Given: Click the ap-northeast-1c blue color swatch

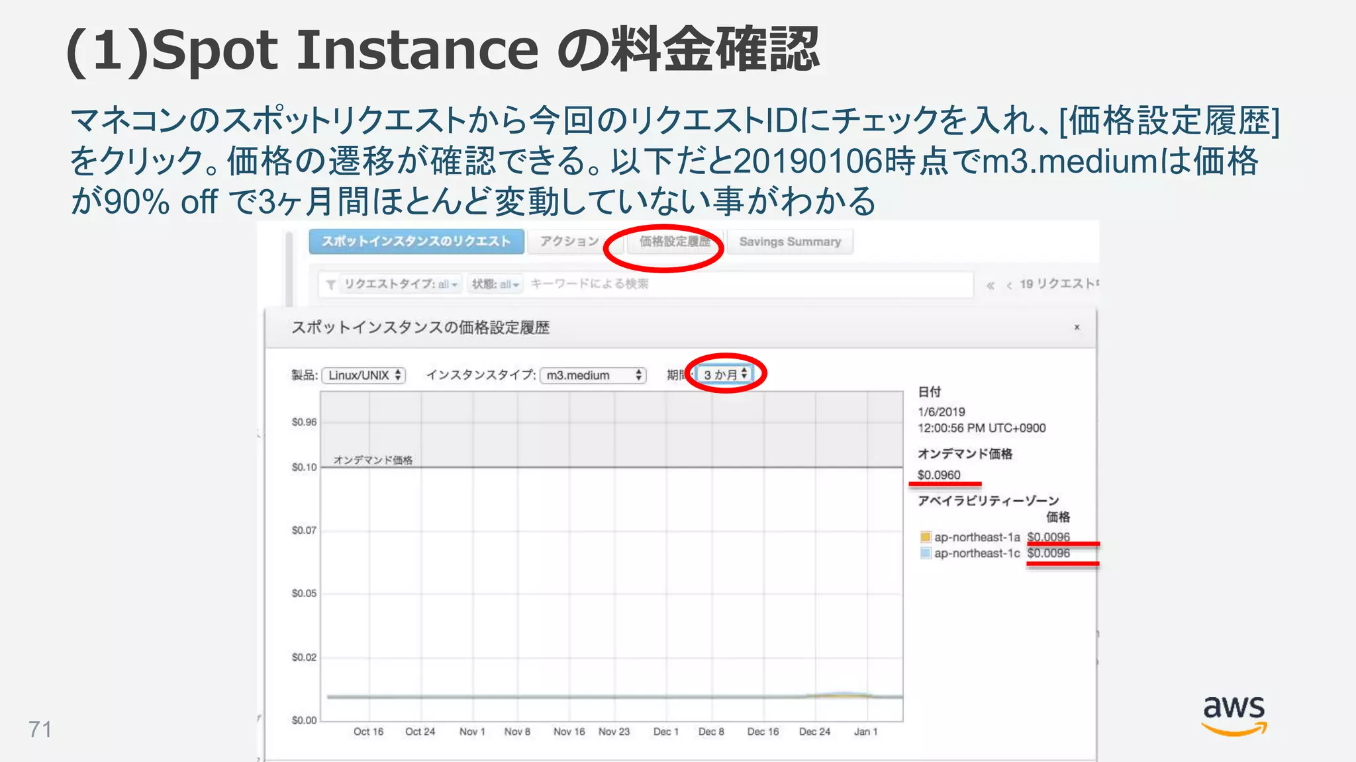Looking at the screenshot, I should 926,553.
